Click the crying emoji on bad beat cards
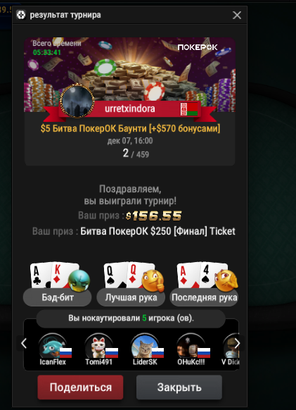The width and height of the screenshot is (296, 410). click(79, 281)
